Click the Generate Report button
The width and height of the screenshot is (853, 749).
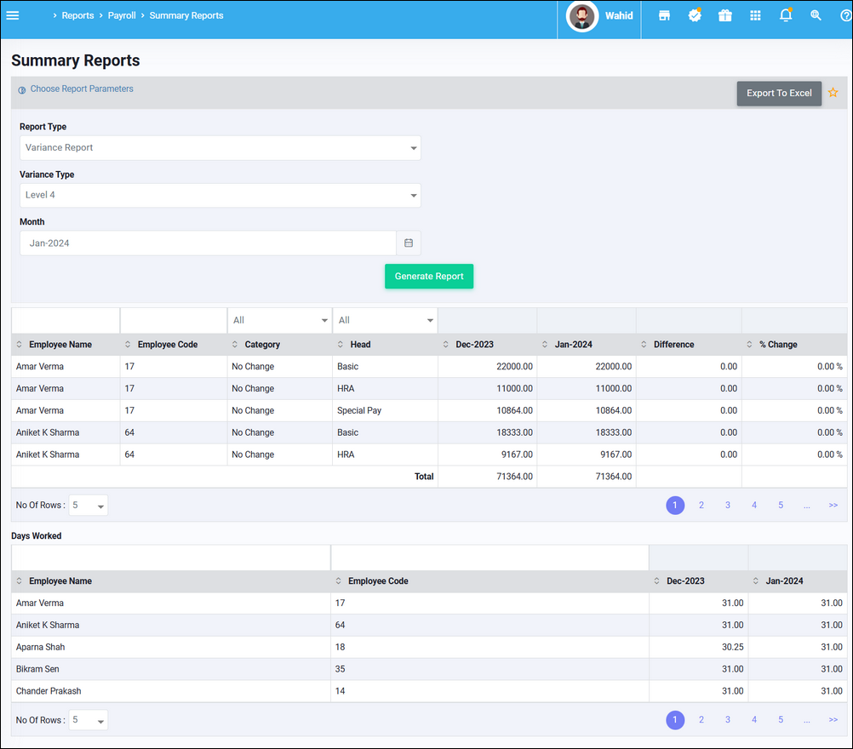tap(429, 277)
